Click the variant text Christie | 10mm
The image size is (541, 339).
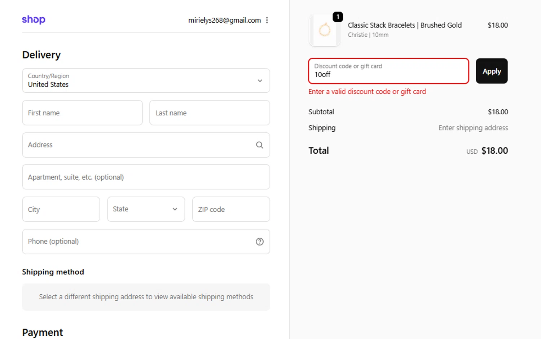point(368,35)
